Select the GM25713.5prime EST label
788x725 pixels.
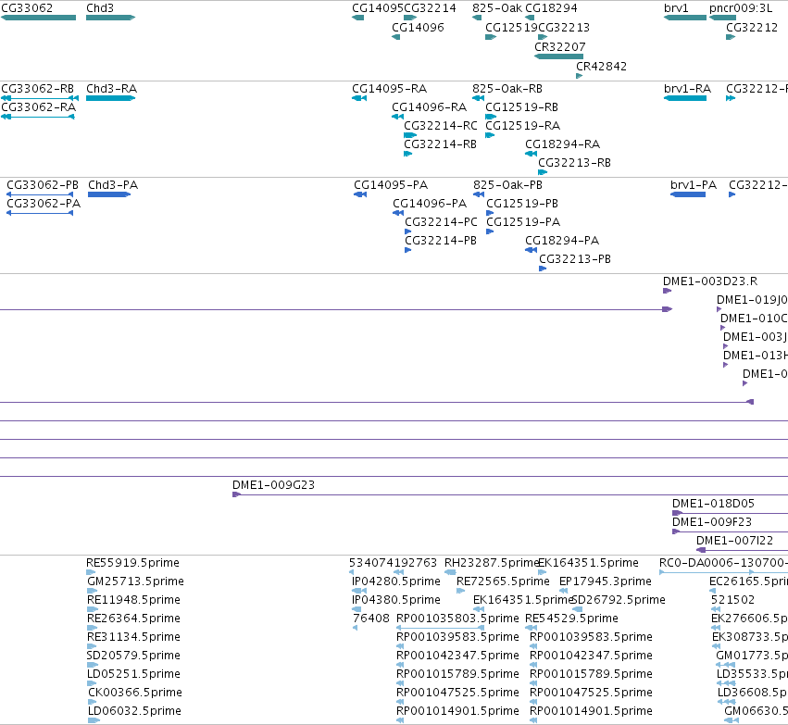click(x=136, y=581)
